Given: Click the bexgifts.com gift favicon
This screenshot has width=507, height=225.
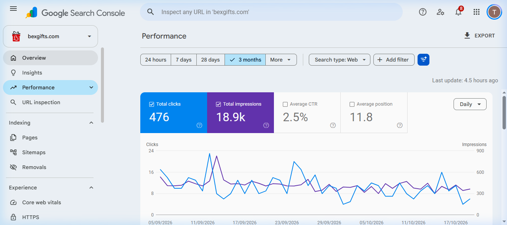Looking at the screenshot, I should pos(16,36).
